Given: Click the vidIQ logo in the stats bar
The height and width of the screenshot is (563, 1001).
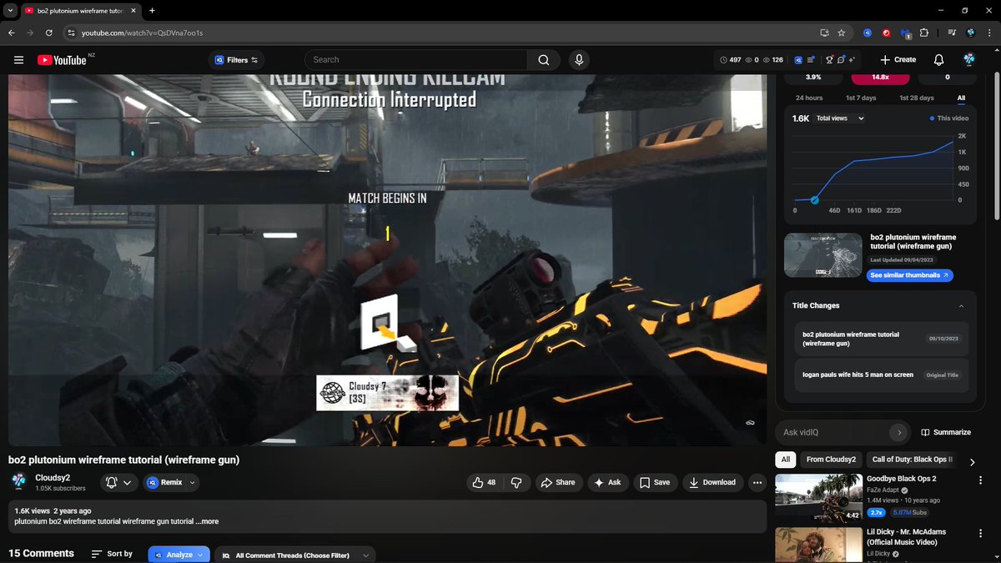Looking at the screenshot, I should coord(798,60).
